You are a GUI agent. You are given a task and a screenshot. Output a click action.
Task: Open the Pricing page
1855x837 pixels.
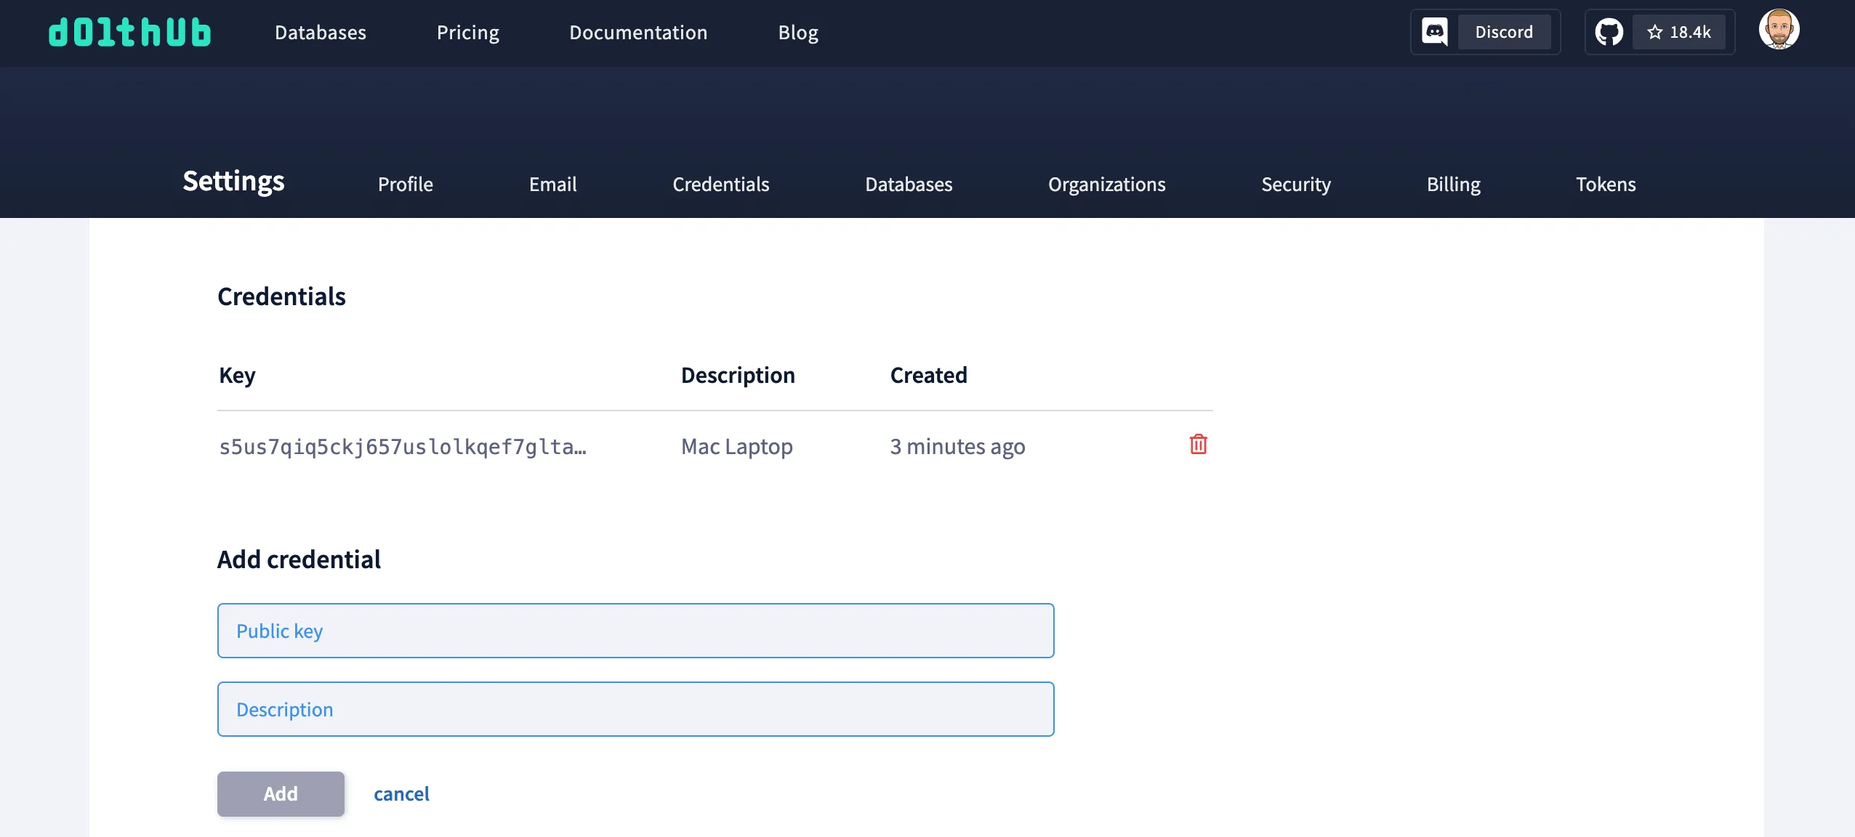[467, 32]
